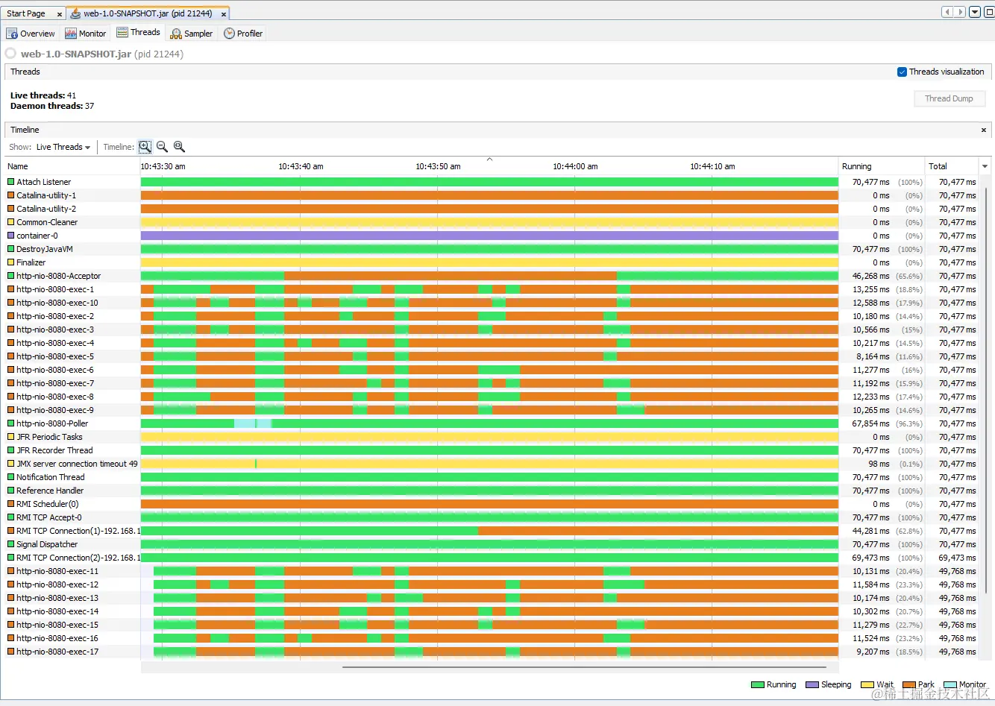Image resolution: width=995 pixels, height=706 pixels.
Task: Click the container-0 purple timeline bar
Action: pyautogui.click(x=489, y=236)
